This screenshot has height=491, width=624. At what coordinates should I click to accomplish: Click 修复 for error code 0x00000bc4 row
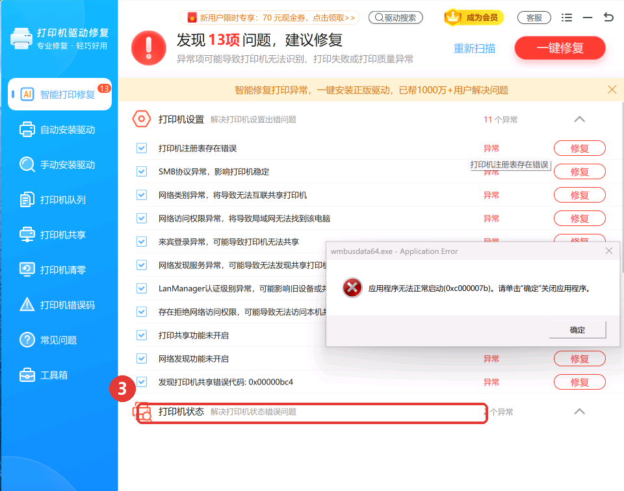(x=579, y=382)
